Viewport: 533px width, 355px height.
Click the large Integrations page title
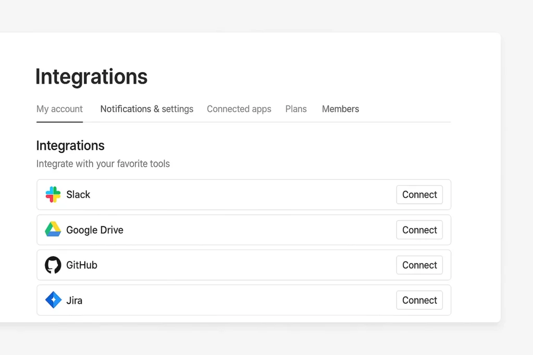(91, 76)
